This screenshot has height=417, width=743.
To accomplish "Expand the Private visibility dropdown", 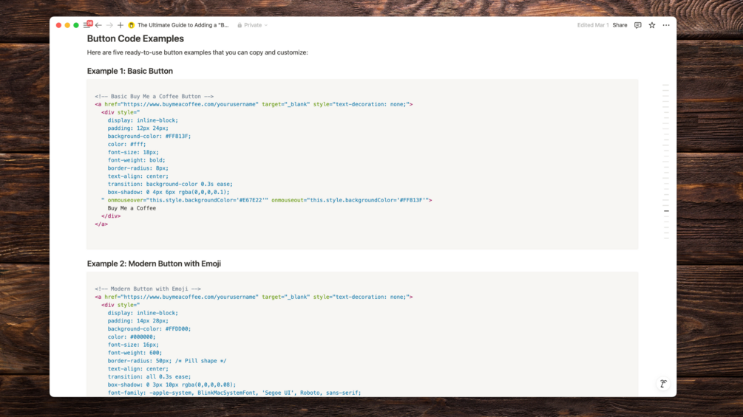I will (x=253, y=25).
